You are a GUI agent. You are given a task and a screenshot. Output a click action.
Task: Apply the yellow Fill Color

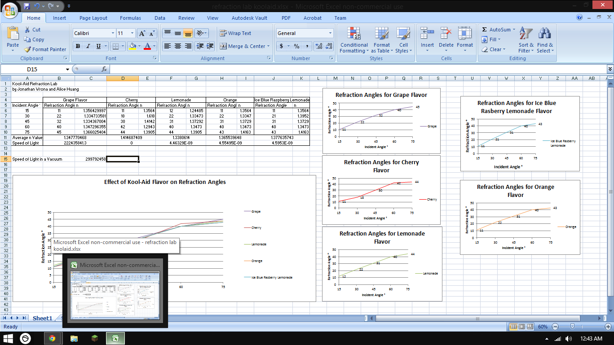click(133, 46)
